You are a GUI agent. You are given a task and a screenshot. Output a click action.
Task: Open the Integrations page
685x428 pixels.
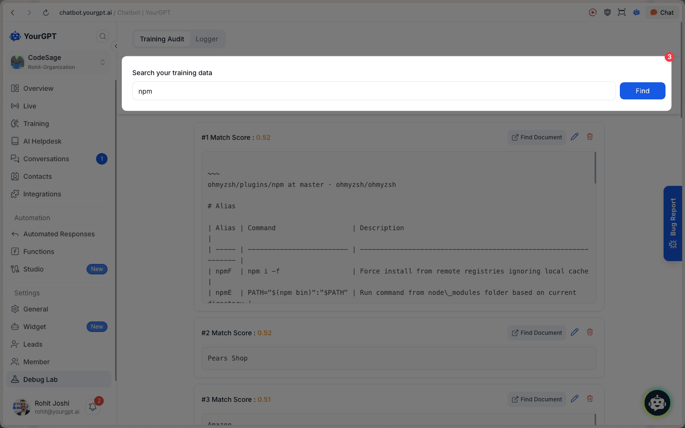pyautogui.click(x=42, y=194)
